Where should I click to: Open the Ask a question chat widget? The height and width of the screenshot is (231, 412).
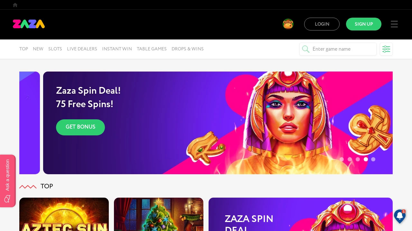pyautogui.click(x=8, y=181)
